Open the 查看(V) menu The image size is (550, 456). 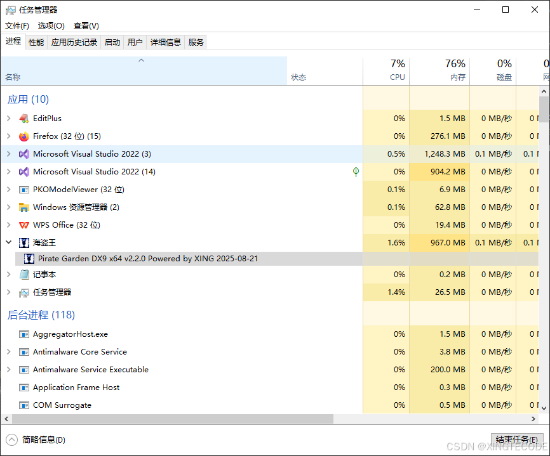point(86,26)
